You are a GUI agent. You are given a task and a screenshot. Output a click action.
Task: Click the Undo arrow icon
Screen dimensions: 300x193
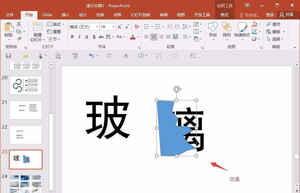[x=92, y=56]
